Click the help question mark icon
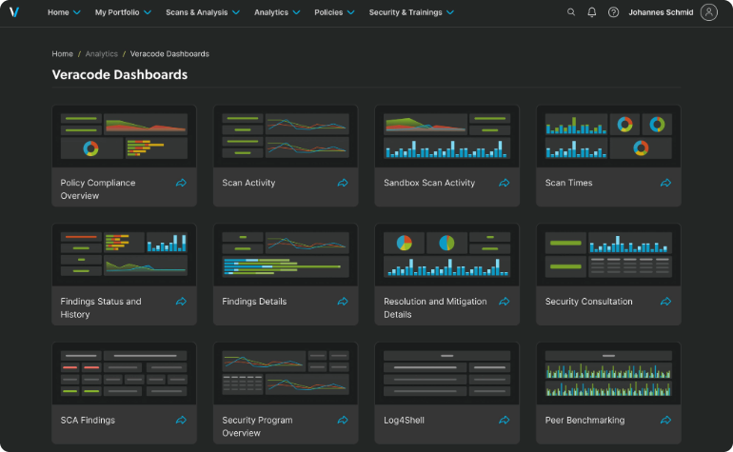733x452 pixels. click(x=613, y=12)
